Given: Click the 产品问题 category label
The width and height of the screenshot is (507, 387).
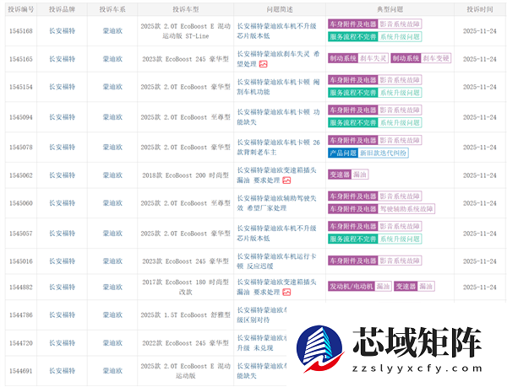Looking at the screenshot, I should coord(343,153).
